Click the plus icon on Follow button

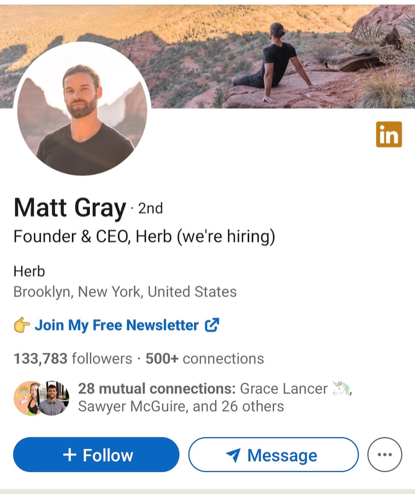(70, 455)
